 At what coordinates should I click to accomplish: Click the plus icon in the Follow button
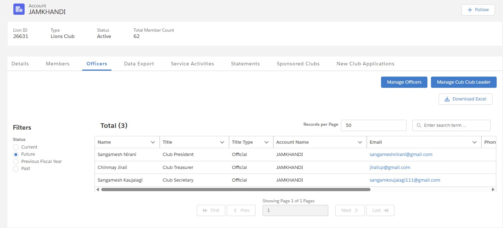[470, 10]
